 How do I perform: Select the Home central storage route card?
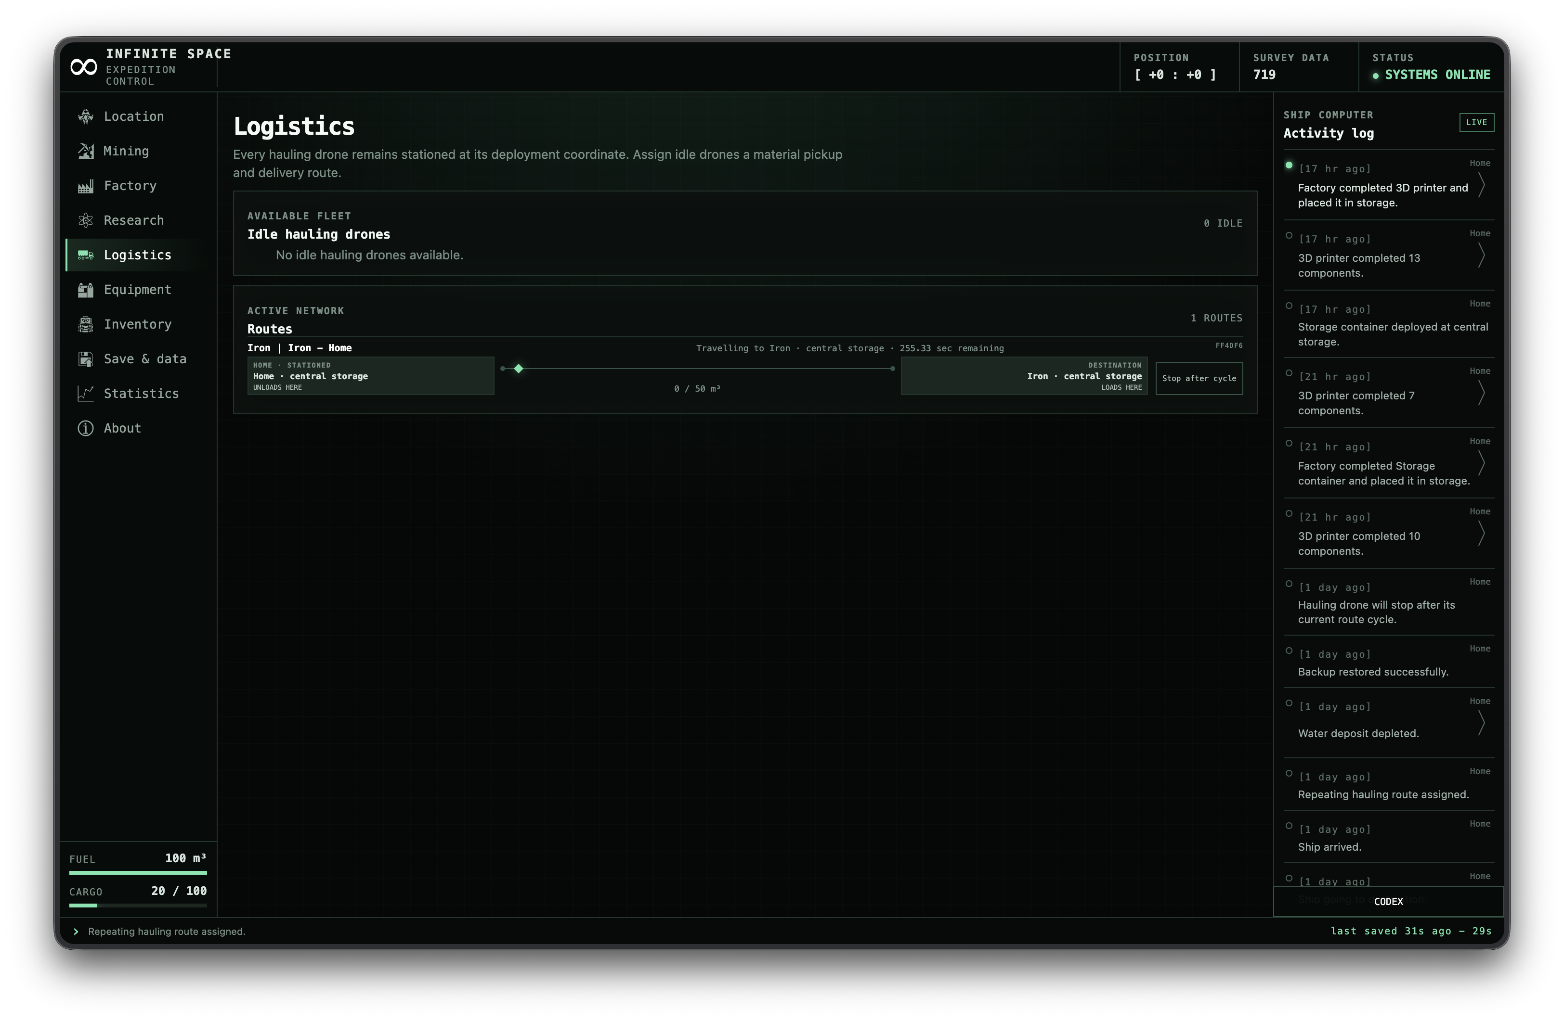(371, 376)
